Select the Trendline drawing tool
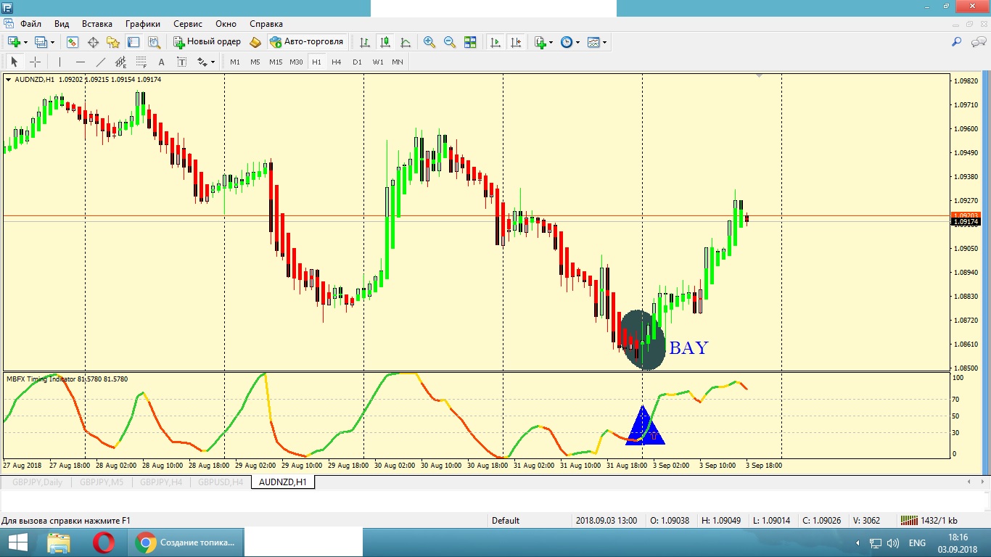 coord(101,62)
